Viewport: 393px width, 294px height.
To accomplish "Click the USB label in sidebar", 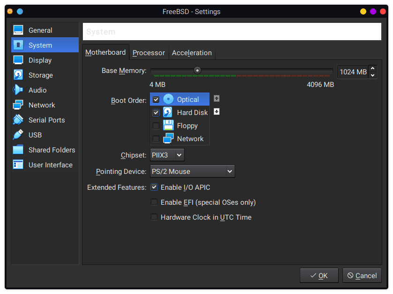I will 35,135.
